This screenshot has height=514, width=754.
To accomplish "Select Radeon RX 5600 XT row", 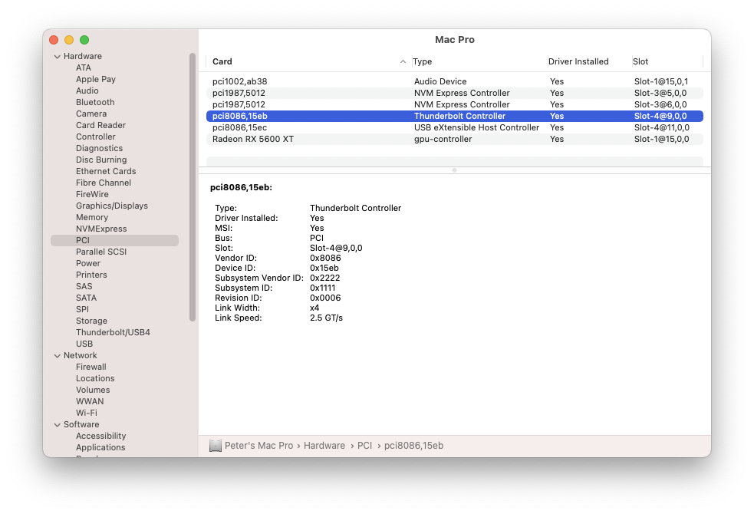I will (454, 140).
